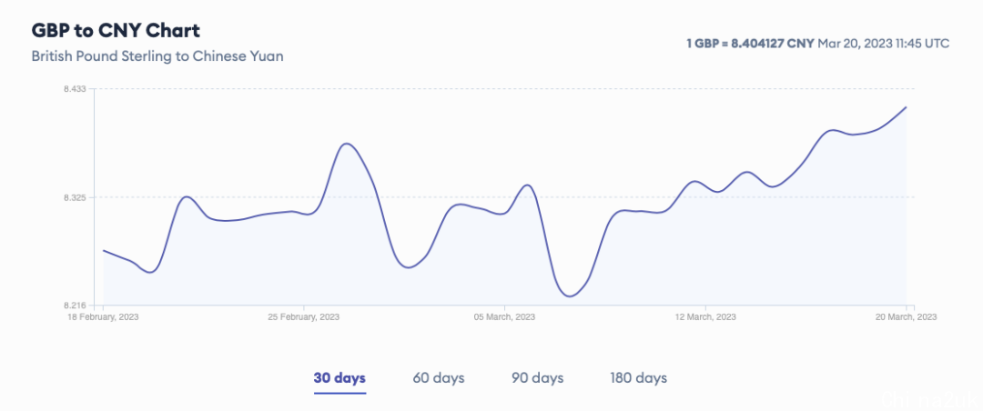Click the 8.433 y-axis label
The width and height of the screenshot is (983, 411).
coord(75,89)
